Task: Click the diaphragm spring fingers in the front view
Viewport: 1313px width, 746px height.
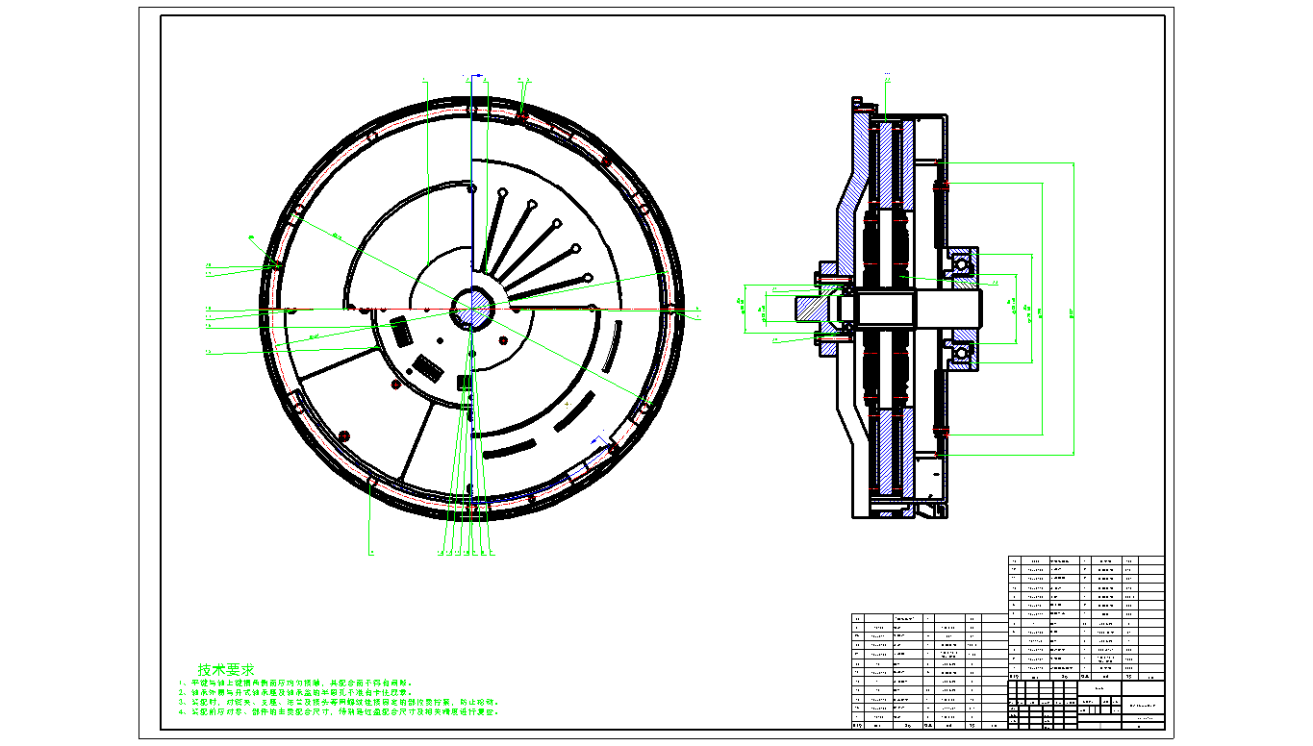Action: point(539,240)
